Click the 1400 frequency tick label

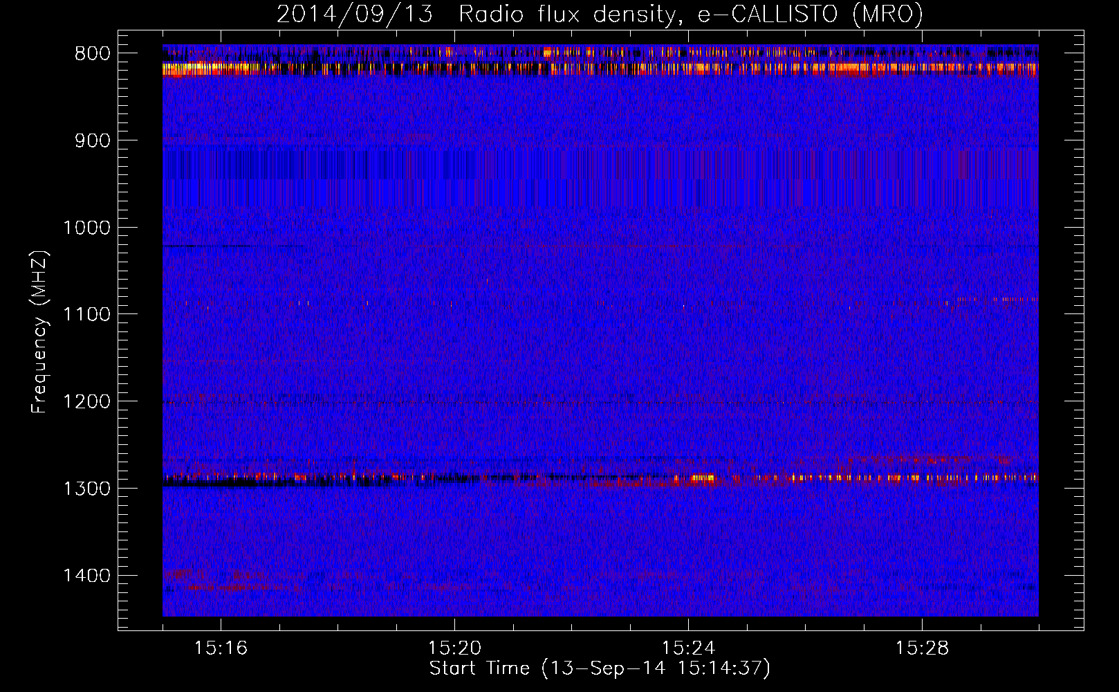(86, 576)
